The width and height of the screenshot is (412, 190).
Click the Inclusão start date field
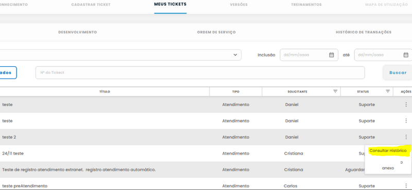tap(308, 55)
